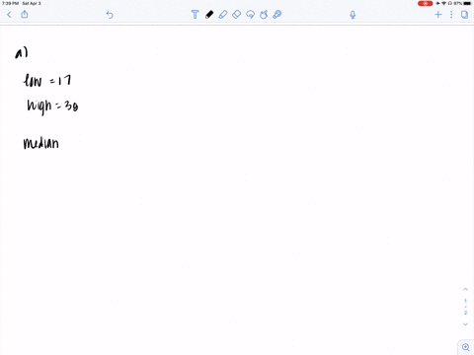Undo the last stroke
474x355 pixels.
[x=110, y=15]
